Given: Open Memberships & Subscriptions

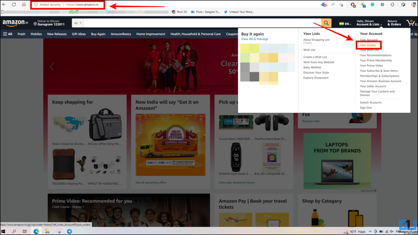Looking at the screenshot, I should (x=380, y=76).
